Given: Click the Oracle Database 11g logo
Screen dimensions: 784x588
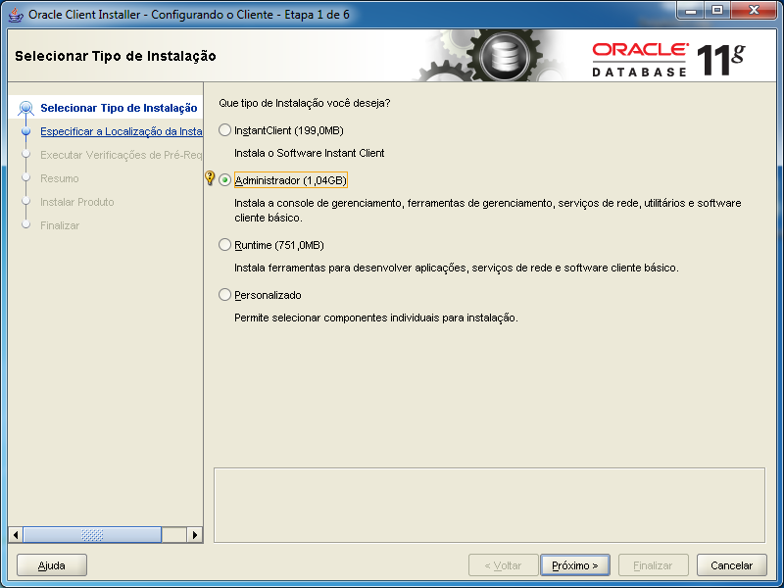Looking at the screenshot, I should pyautogui.click(x=668, y=60).
